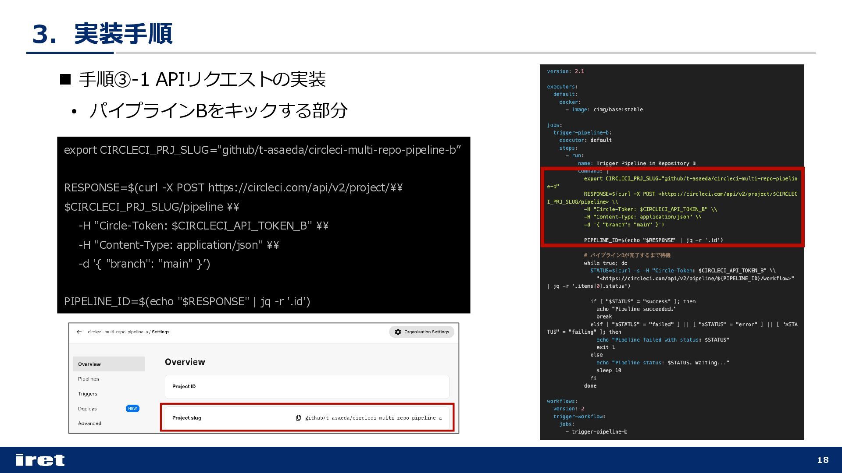Click the back arrow in Settings header
Screen dimensions: 842x473
[79, 332]
